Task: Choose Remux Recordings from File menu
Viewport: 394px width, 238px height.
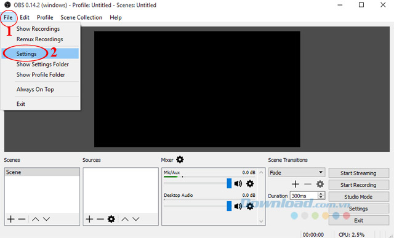Action: pyautogui.click(x=40, y=39)
